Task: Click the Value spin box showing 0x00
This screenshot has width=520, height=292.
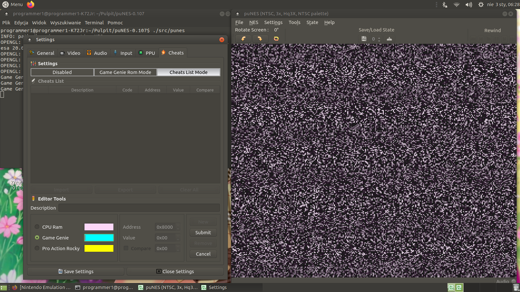Action: (x=167, y=238)
